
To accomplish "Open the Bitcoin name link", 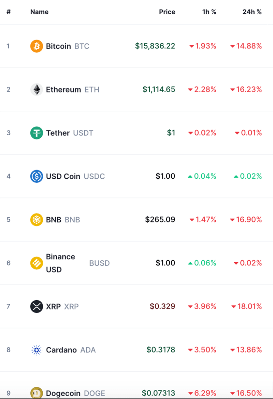I will (58, 46).
